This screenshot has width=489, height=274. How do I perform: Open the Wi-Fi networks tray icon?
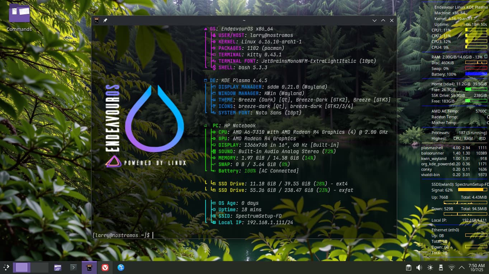(452, 268)
